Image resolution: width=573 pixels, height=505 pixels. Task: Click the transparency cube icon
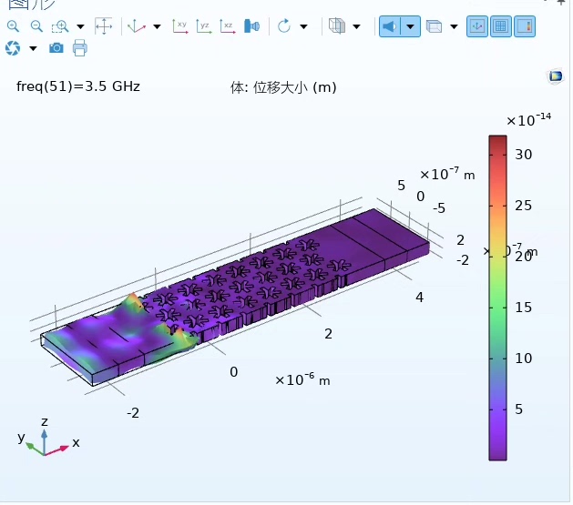pyautogui.click(x=337, y=26)
